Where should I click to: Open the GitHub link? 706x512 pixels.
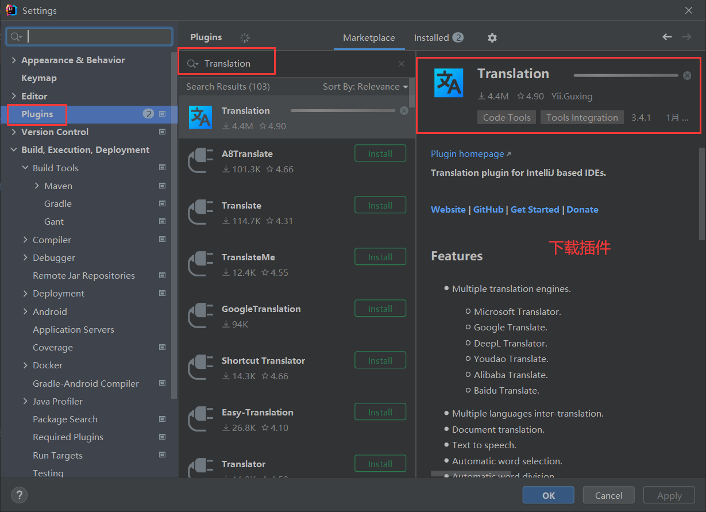click(x=488, y=209)
